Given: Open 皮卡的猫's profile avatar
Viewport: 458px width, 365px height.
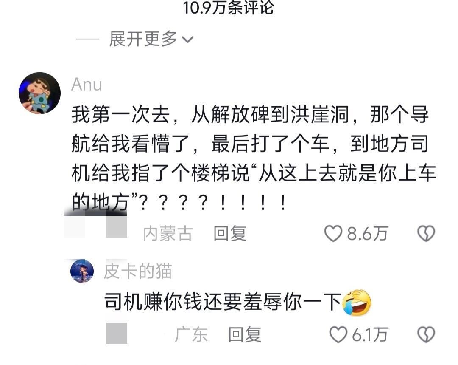Looking at the screenshot, I should click(82, 271).
